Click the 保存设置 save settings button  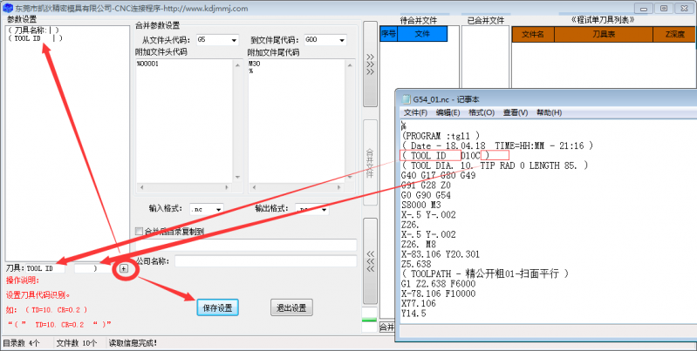coord(216,307)
